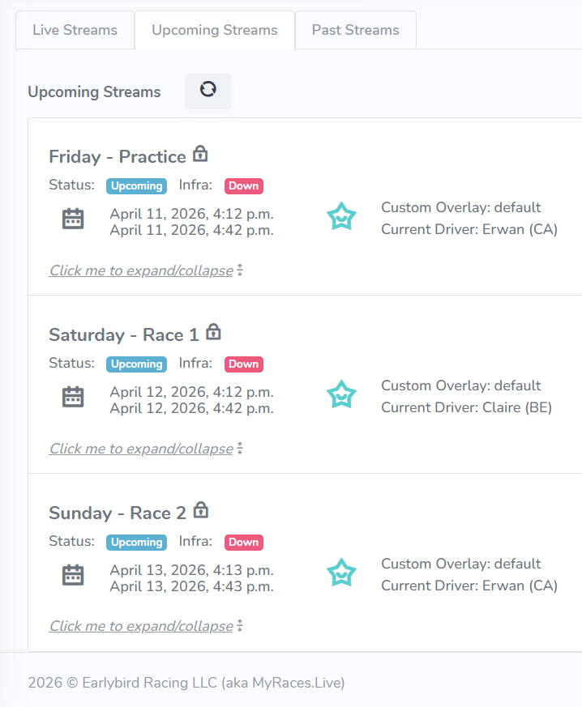The height and width of the screenshot is (707, 582).
Task: Expand the Friday - Practice stream details
Action: 142,270
